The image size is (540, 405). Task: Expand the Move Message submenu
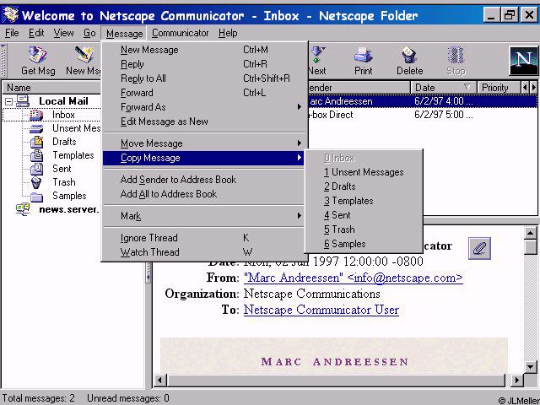pos(300,143)
